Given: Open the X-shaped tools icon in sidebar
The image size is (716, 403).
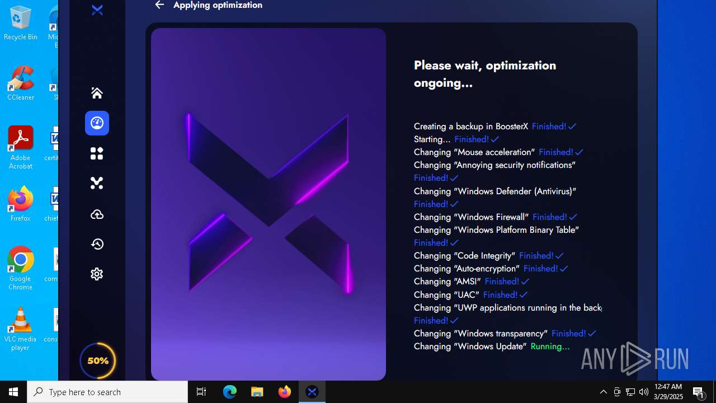Looking at the screenshot, I should tap(97, 183).
